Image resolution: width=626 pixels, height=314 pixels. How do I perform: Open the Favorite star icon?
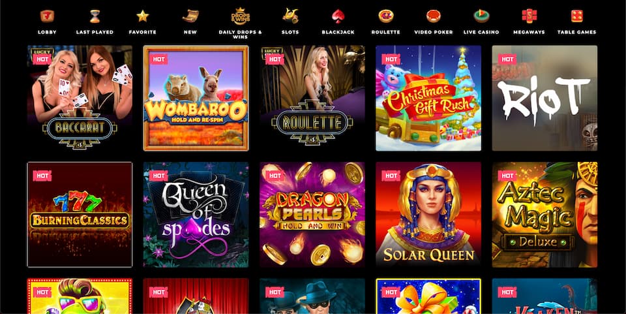tap(143, 16)
